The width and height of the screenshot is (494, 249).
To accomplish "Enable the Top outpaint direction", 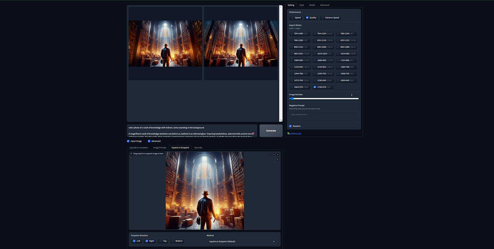I will [x=160, y=241].
